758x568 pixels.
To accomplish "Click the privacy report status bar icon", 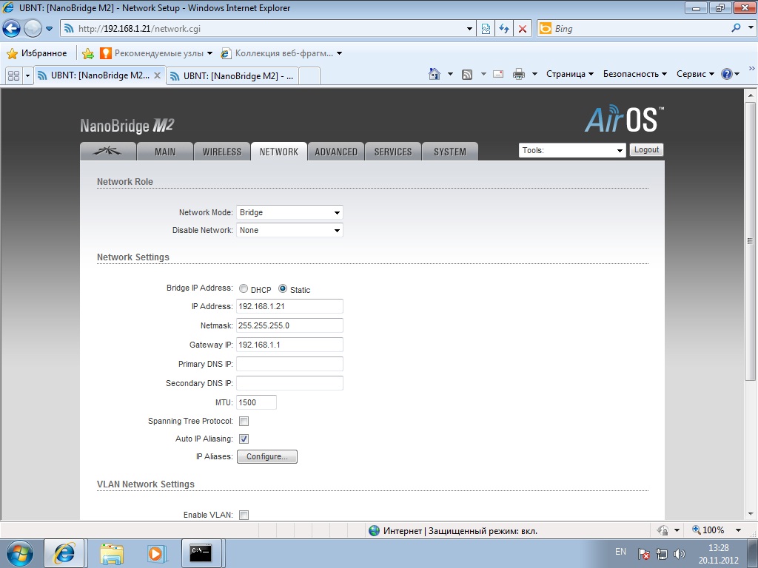I will click(x=663, y=530).
